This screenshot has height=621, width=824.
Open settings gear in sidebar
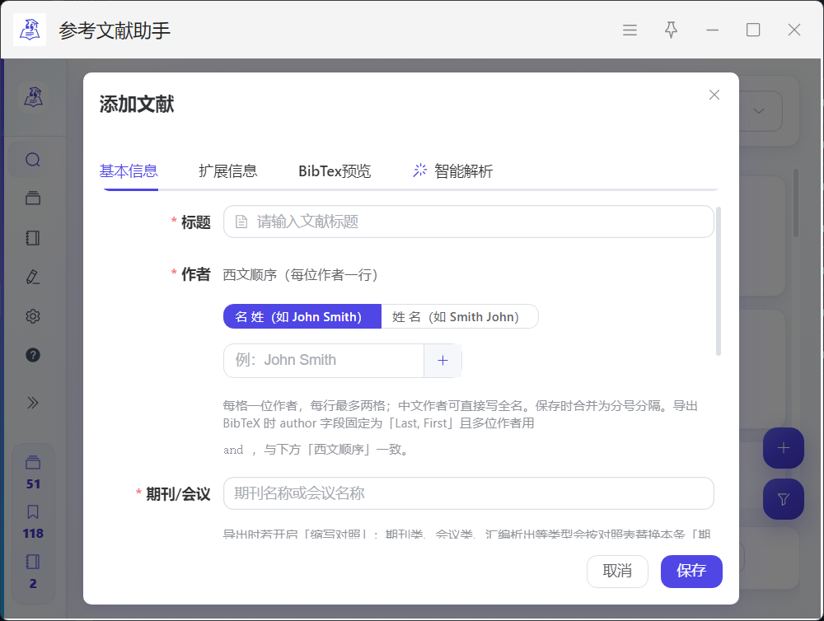(33, 316)
